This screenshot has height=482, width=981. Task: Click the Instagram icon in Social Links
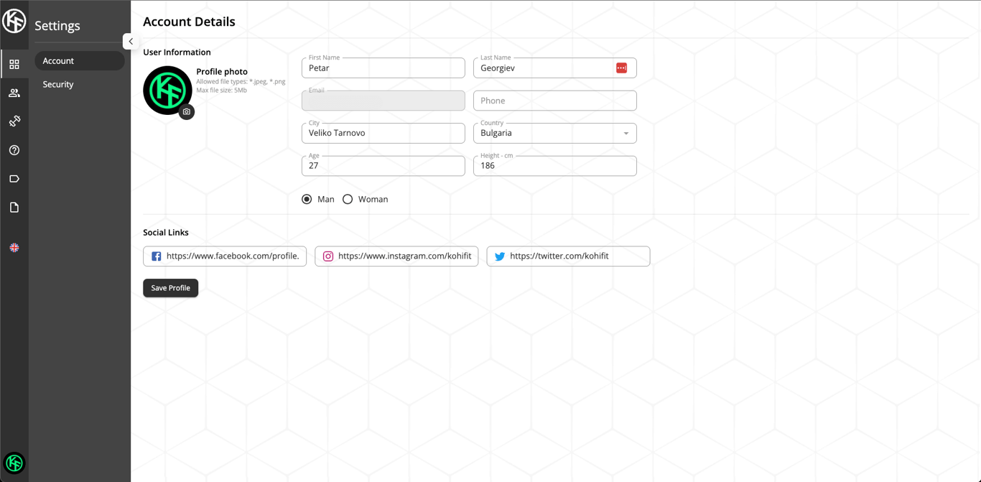[328, 256]
